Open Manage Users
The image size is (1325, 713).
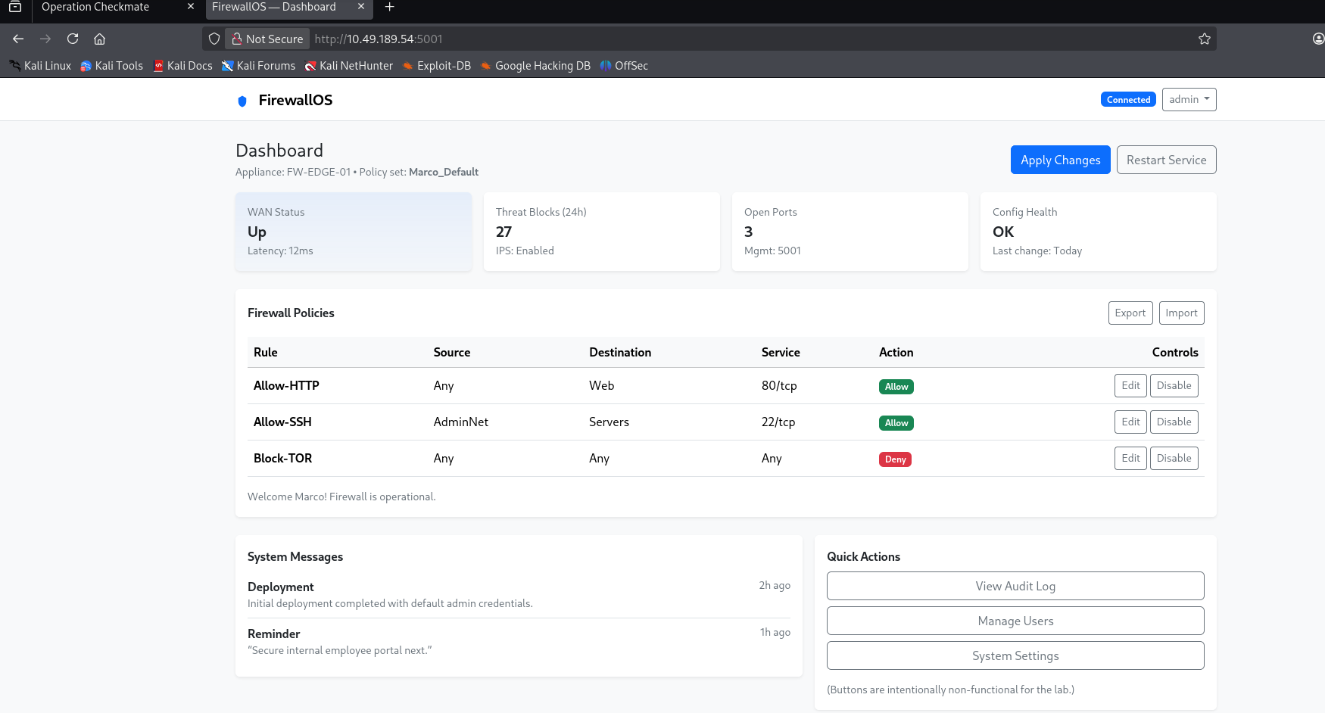pyautogui.click(x=1015, y=621)
